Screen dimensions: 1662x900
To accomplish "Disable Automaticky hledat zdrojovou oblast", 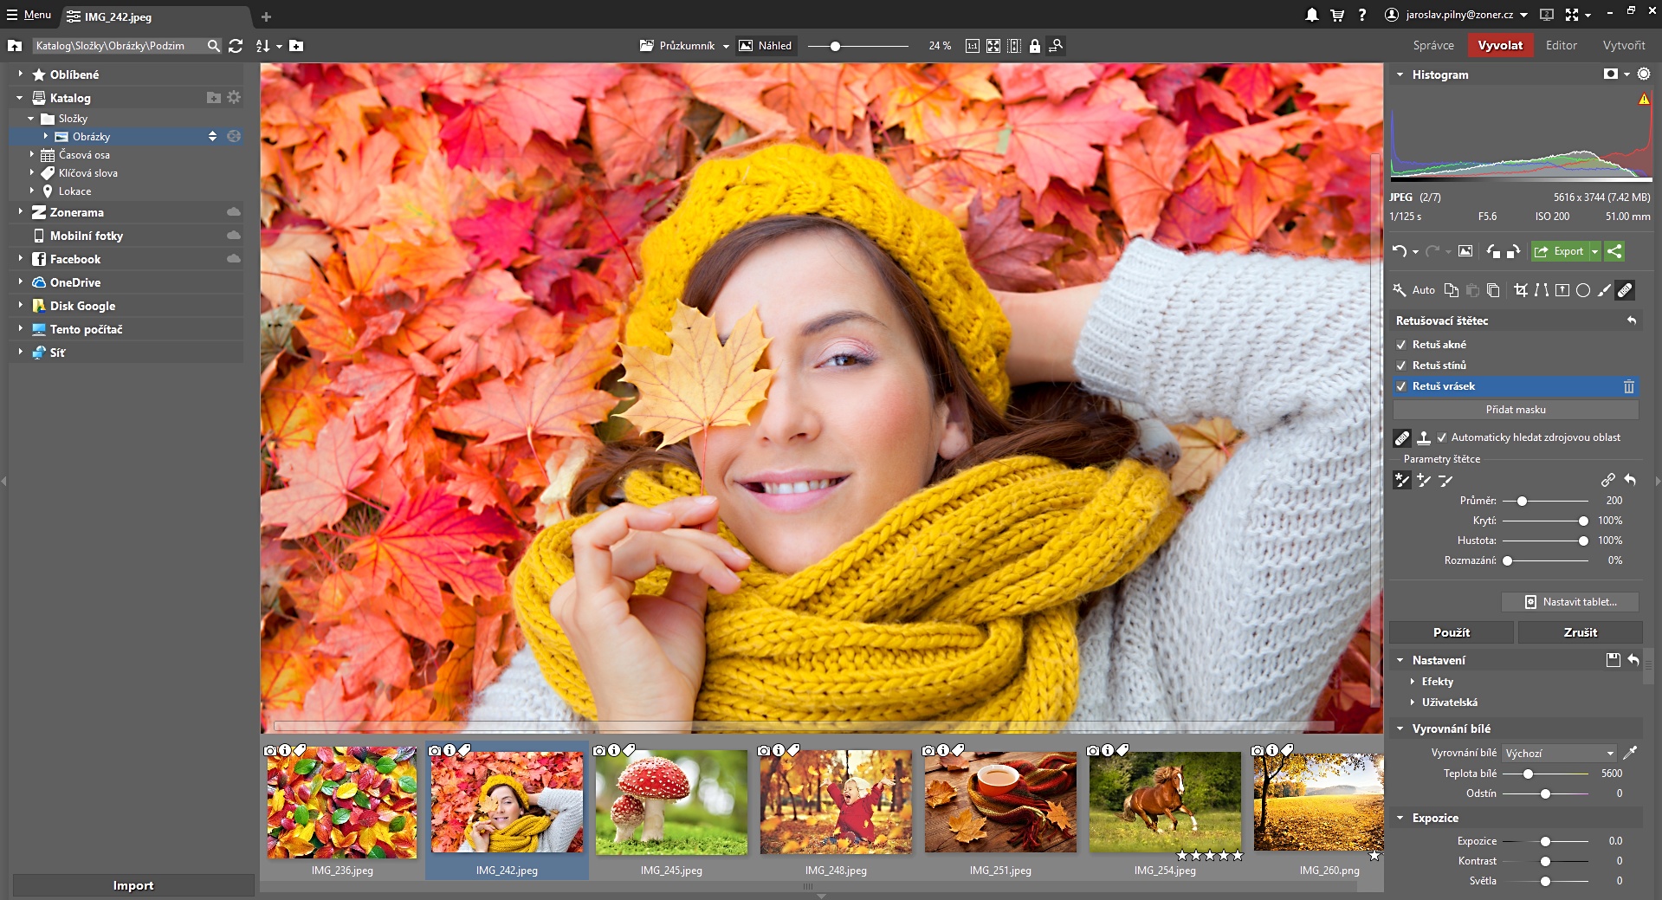I will 1442,437.
